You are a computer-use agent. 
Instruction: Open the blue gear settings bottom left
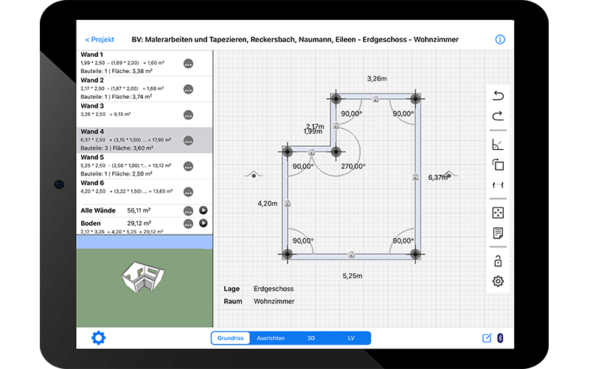pyautogui.click(x=99, y=338)
